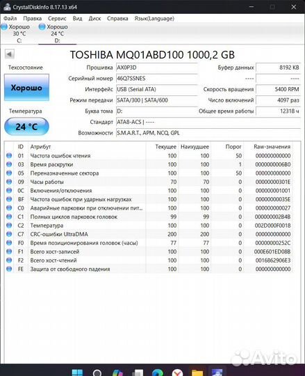The height and width of the screenshot is (376, 305).
Task: Select raw value 00000000301E
Action: click(273, 182)
